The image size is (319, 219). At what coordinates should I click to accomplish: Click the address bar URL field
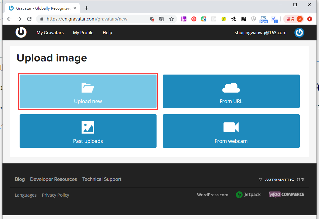tap(93, 19)
